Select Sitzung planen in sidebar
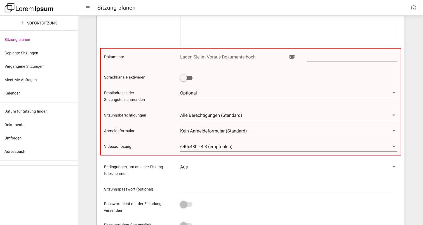The height and width of the screenshot is (225, 423). 17,40
